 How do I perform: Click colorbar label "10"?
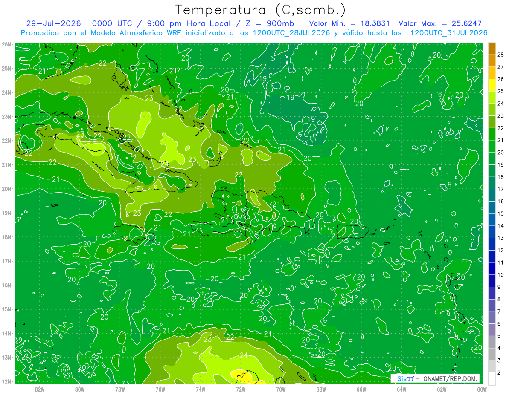[x=501, y=274]
